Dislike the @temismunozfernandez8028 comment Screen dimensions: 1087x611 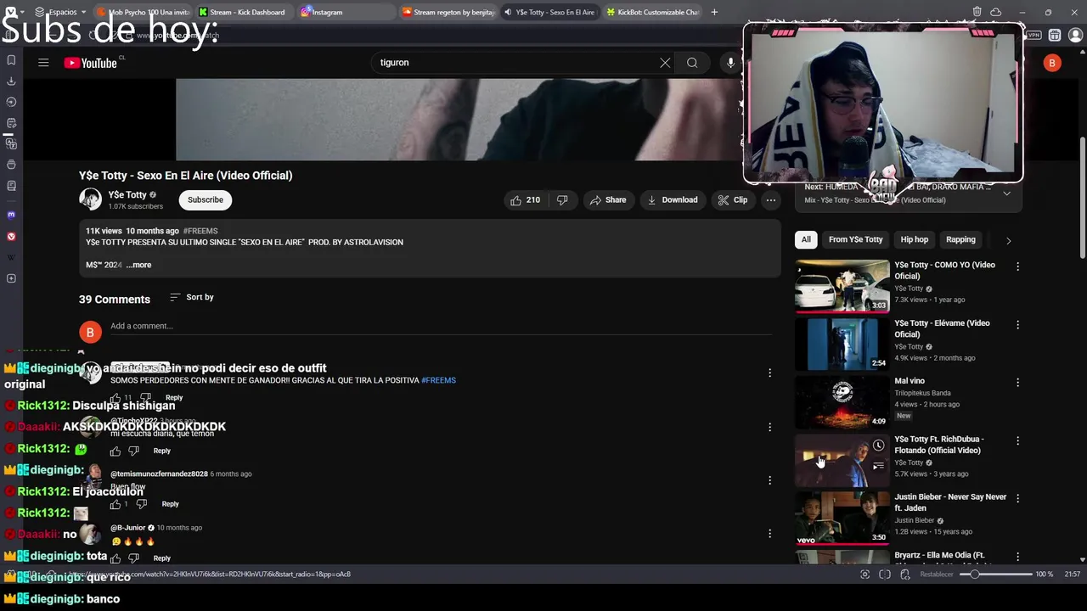[142, 504]
